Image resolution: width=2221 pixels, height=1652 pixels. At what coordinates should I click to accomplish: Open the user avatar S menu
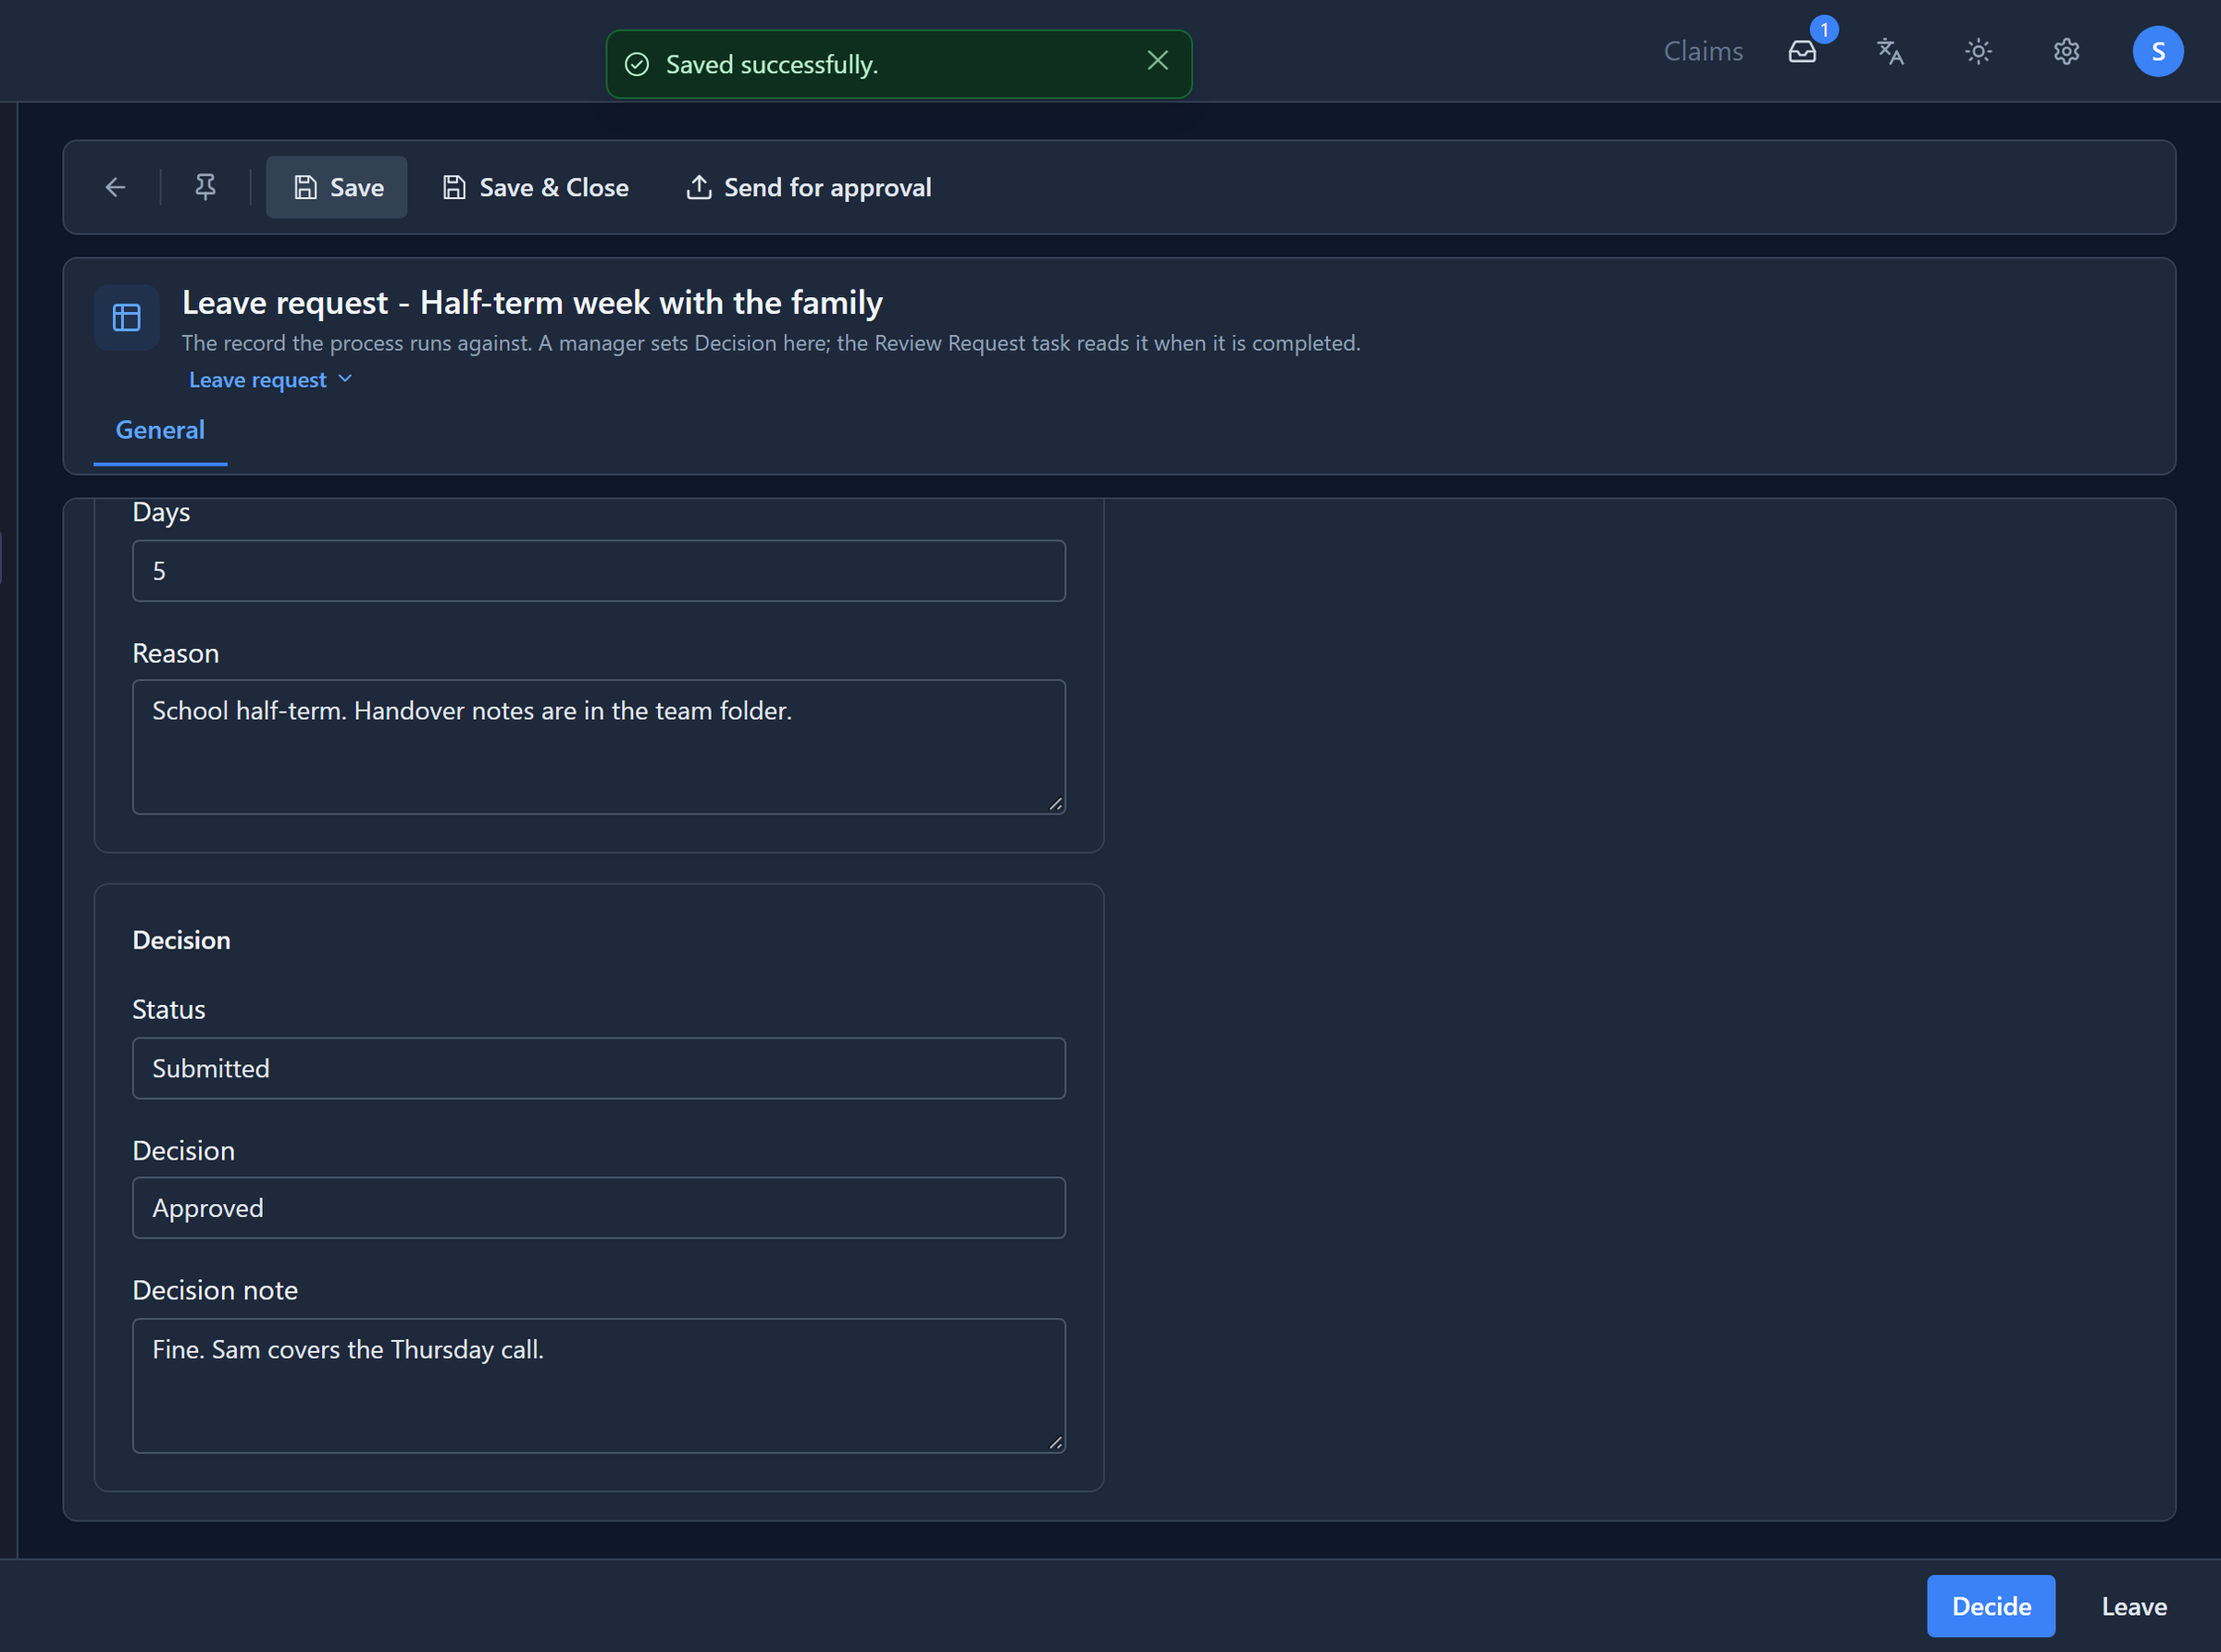pyautogui.click(x=2157, y=51)
